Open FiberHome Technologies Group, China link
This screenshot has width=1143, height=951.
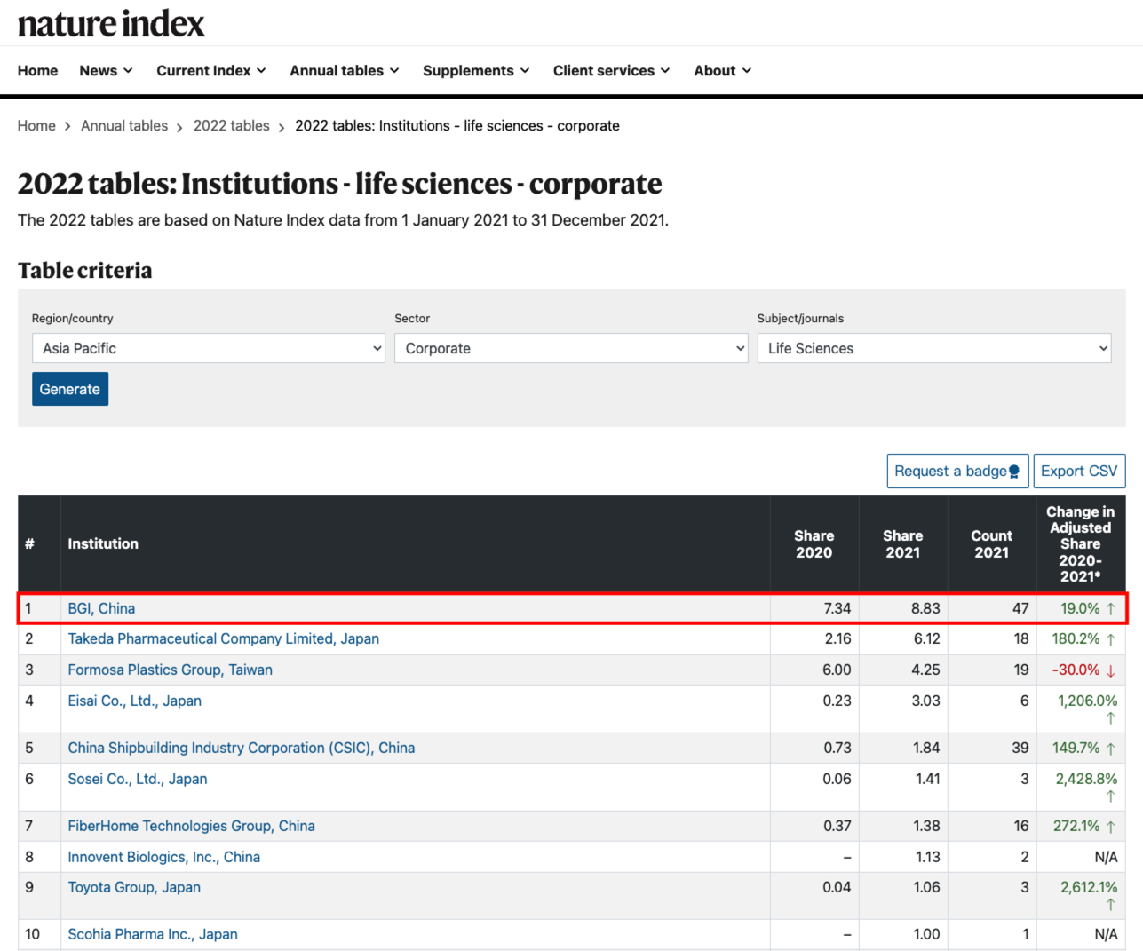[x=192, y=826]
